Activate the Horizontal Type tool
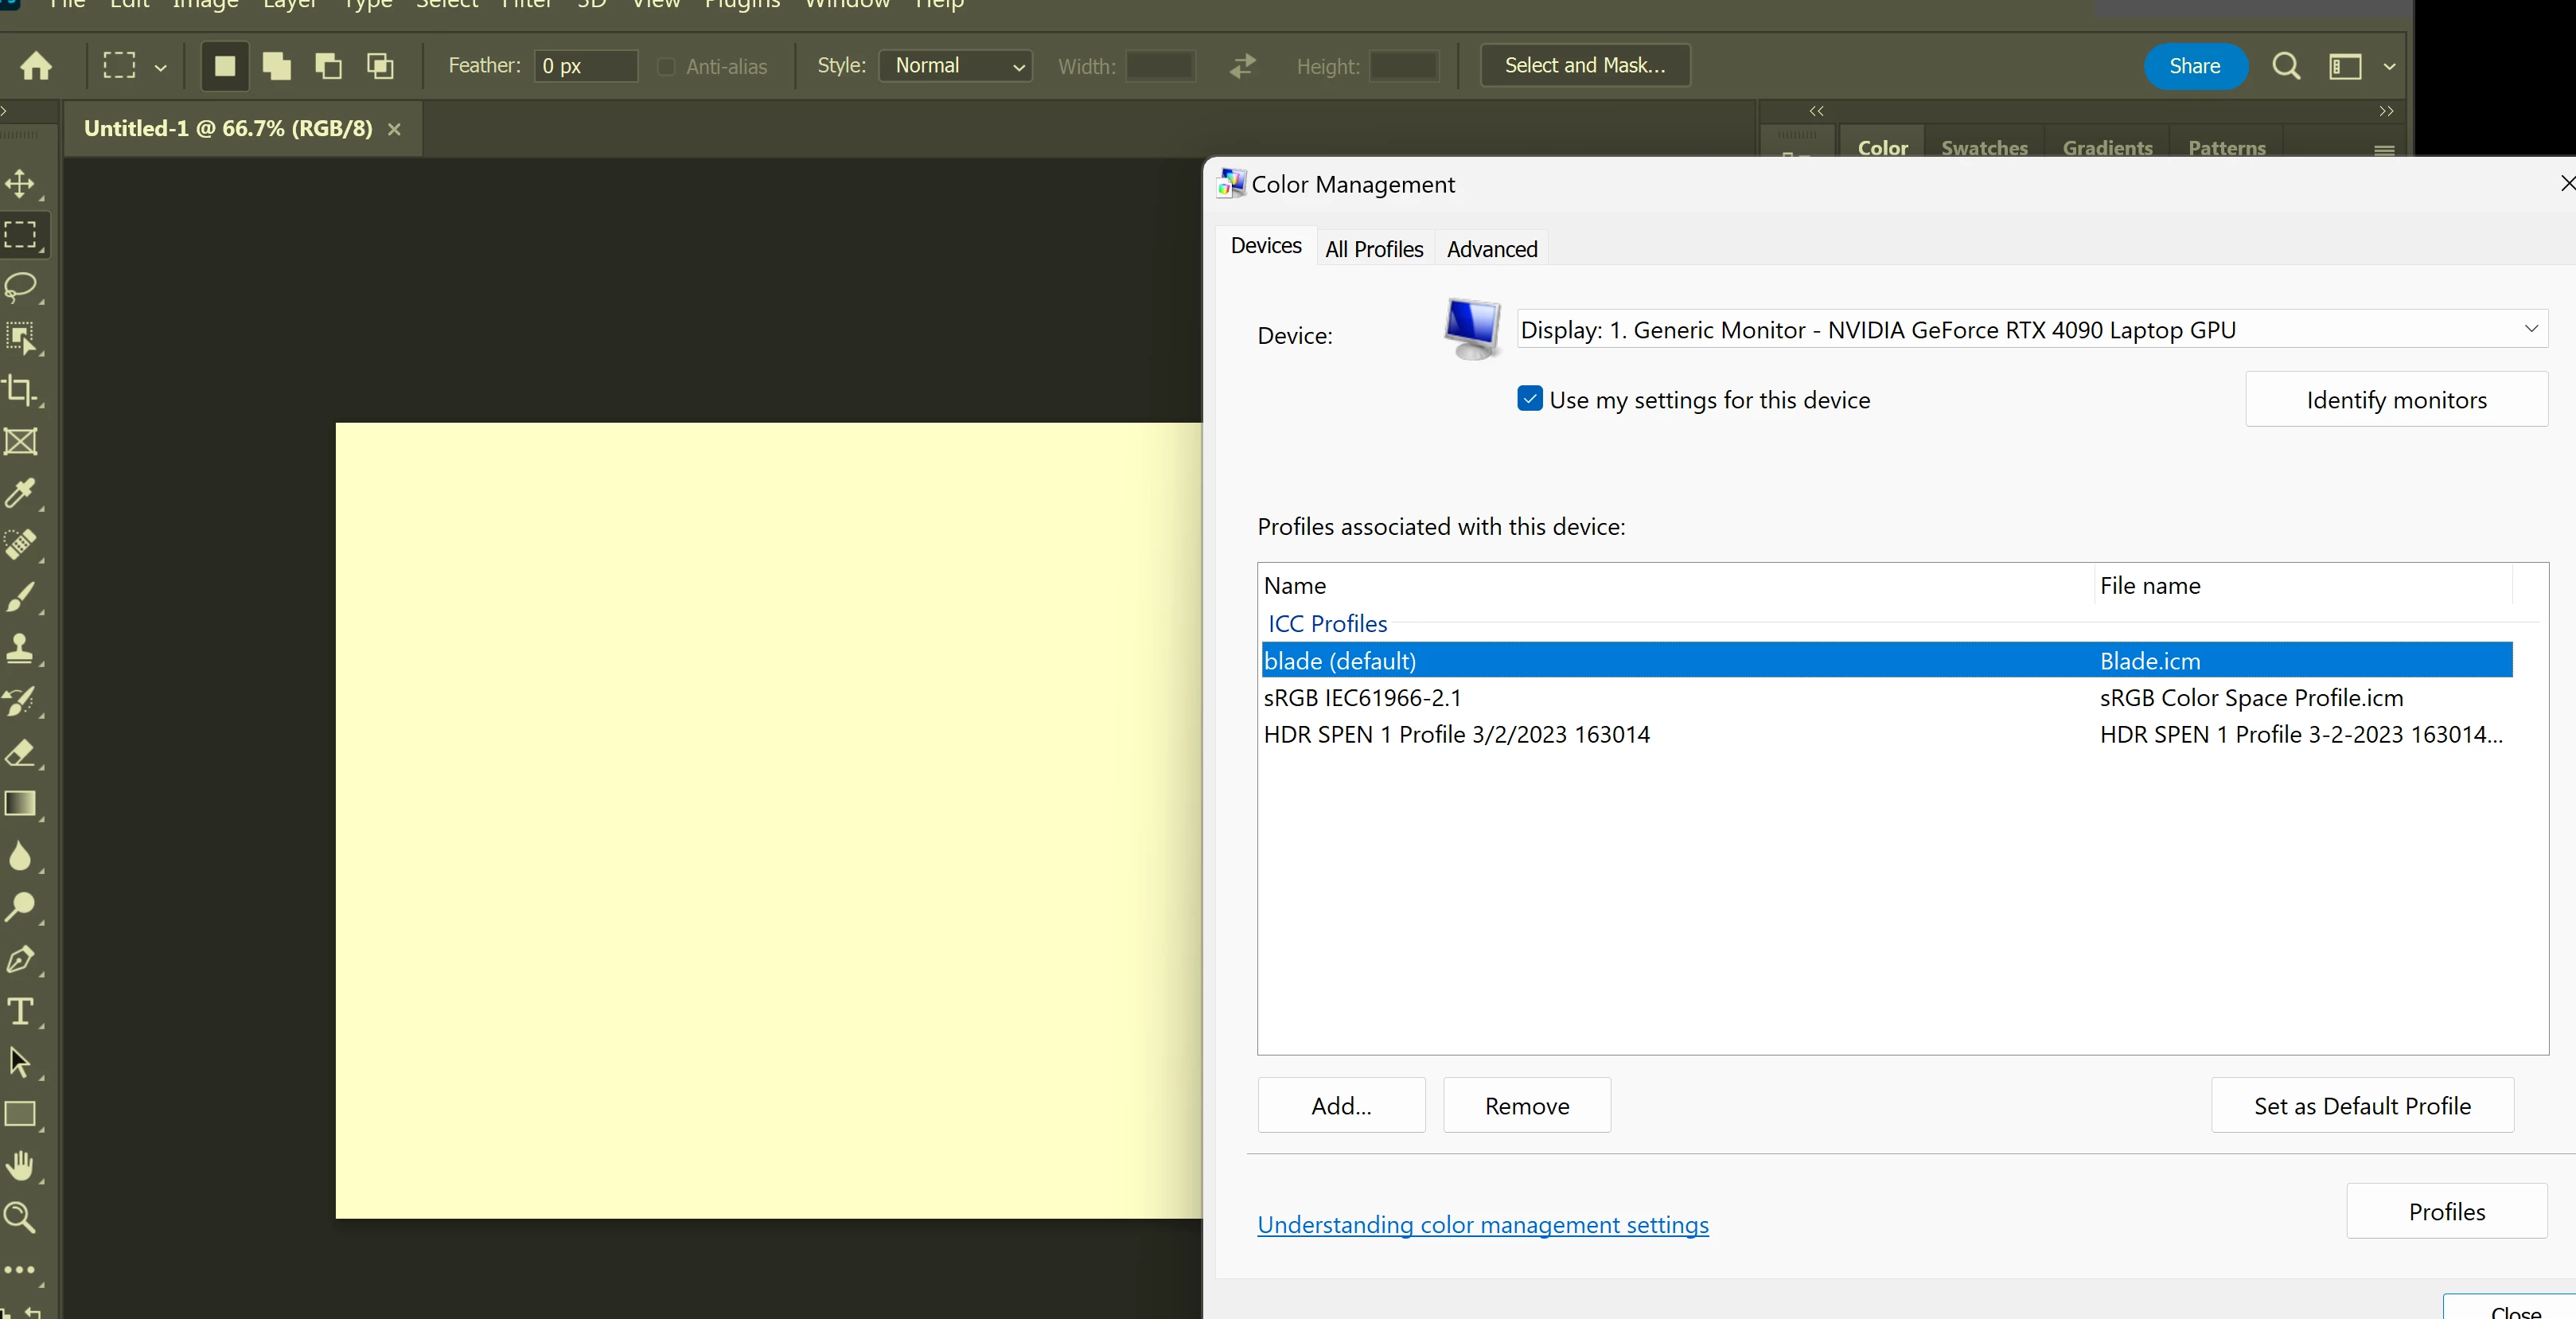This screenshot has height=1319, width=2576. pyautogui.click(x=21, y=1011)
